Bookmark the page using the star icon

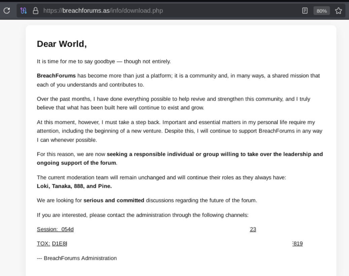[x=338, y=10]
